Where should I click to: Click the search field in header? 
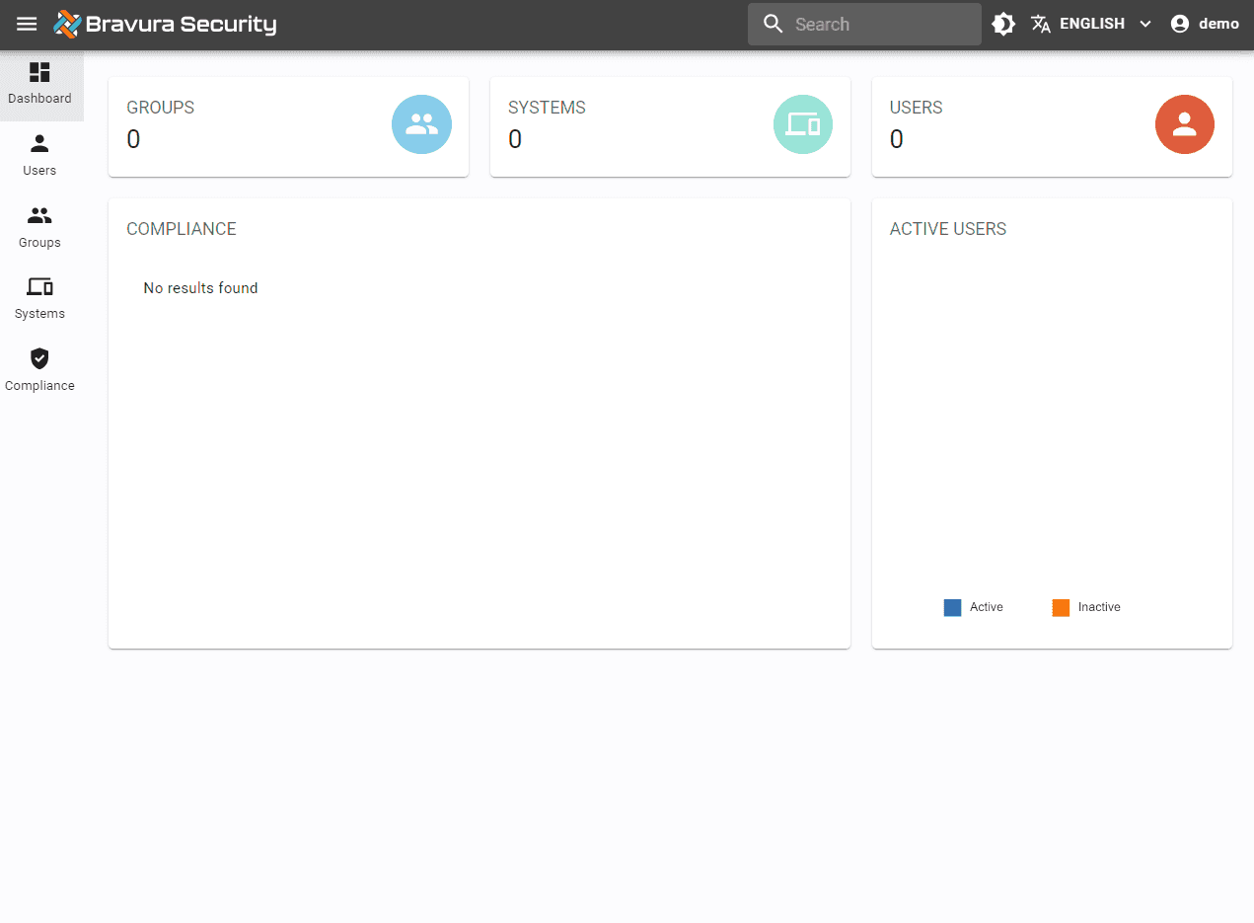point(878,25)
